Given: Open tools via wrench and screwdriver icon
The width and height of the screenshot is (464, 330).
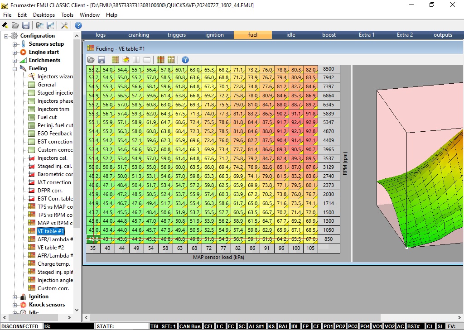Looking at the screenshot, I should 64,25.
